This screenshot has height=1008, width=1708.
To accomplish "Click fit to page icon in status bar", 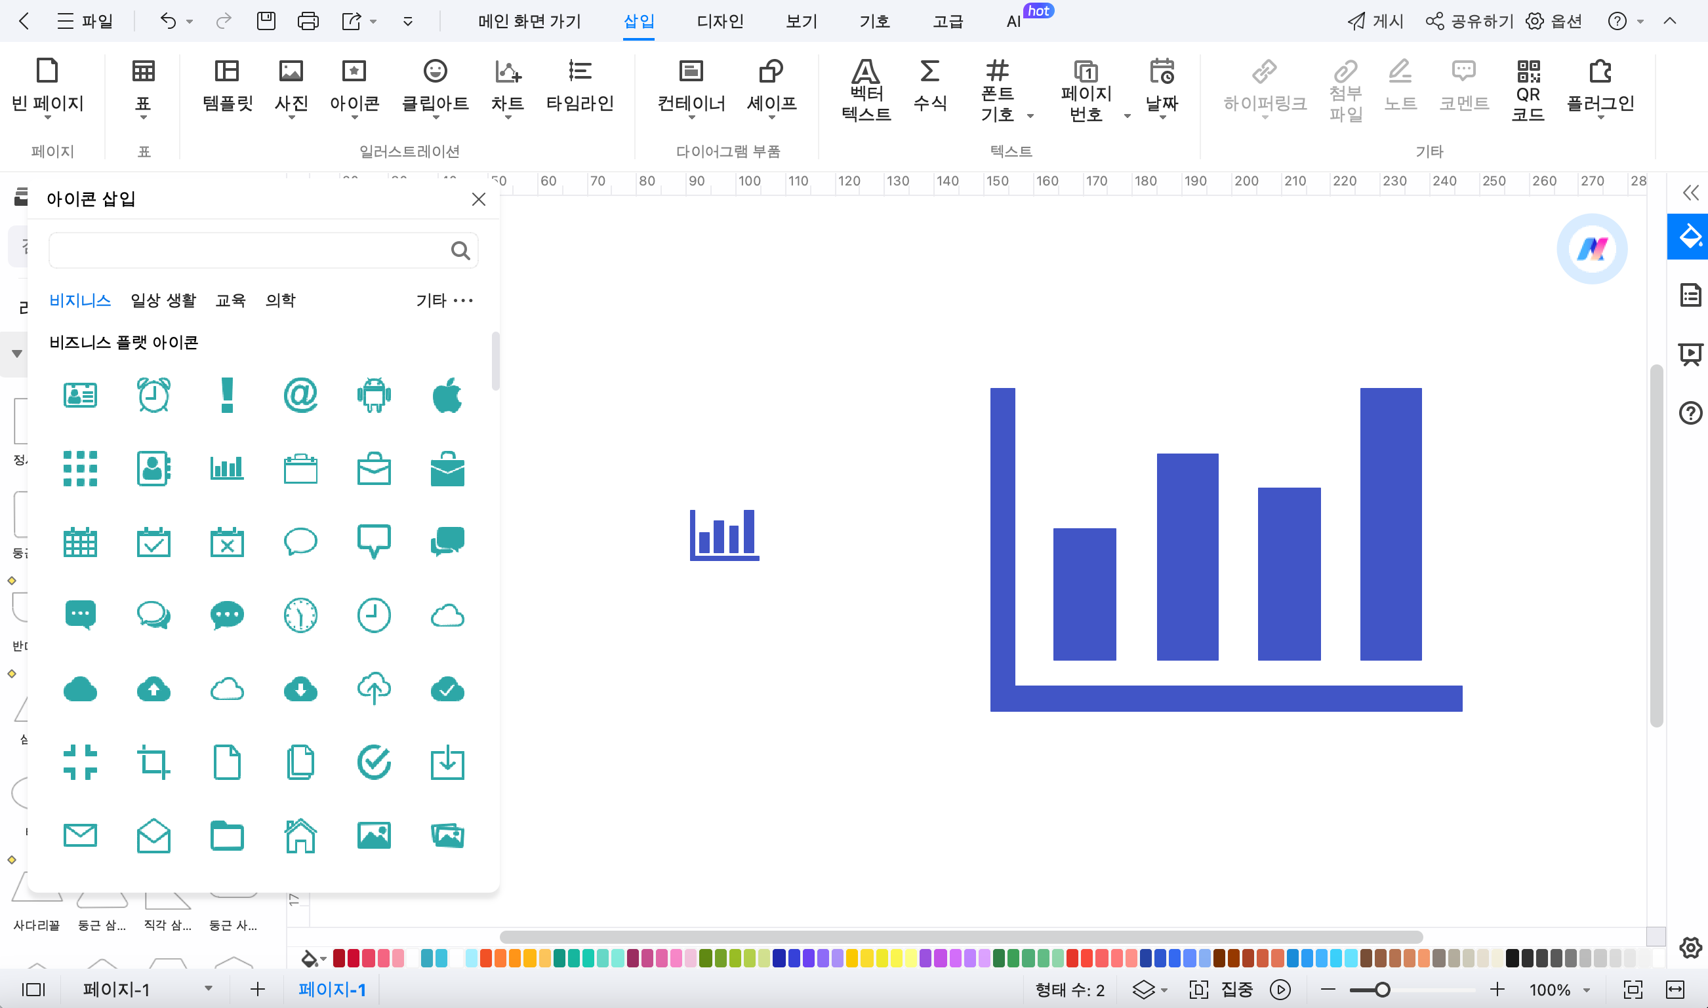I will [1633, 990].
